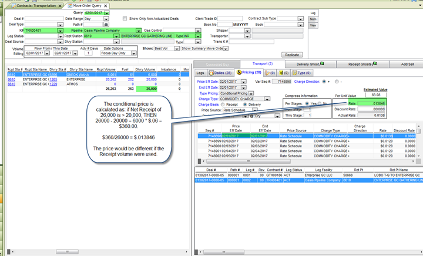
Task: Open the Dailies (28) tab
Action: pos(221,72)
